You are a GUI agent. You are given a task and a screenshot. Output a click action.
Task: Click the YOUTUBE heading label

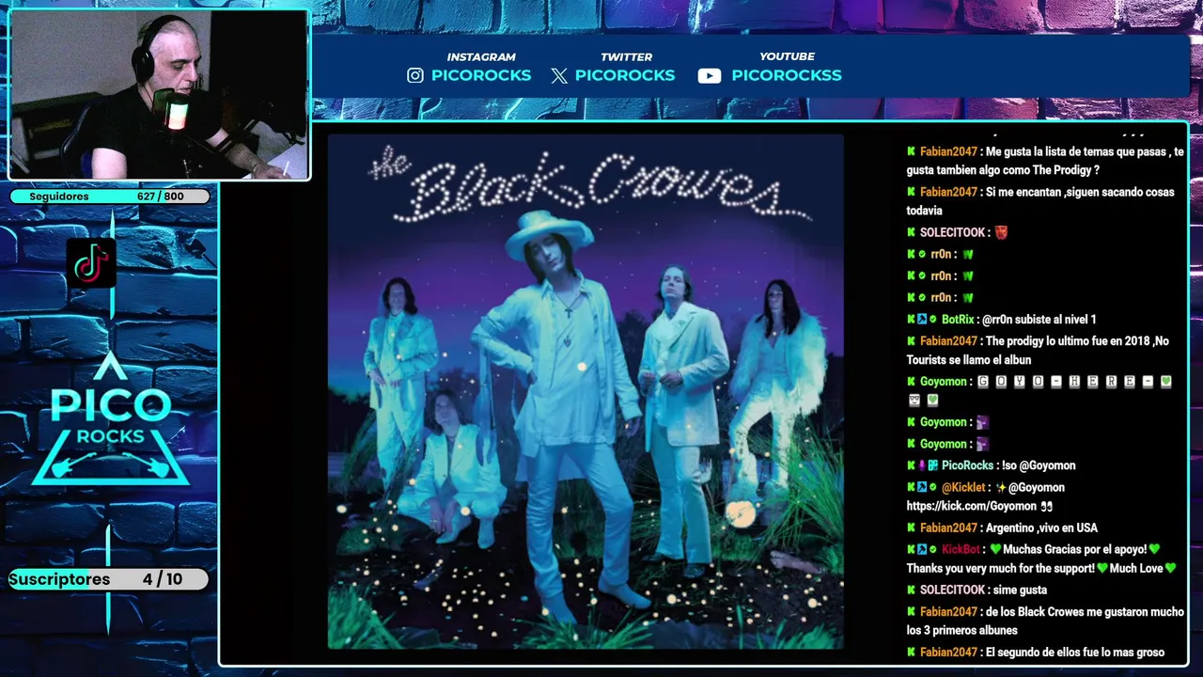tap(787, 56)
